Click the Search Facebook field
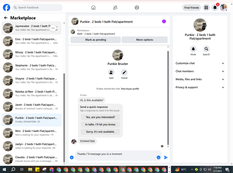Screen dimensions: 233x173 (37, 7)
